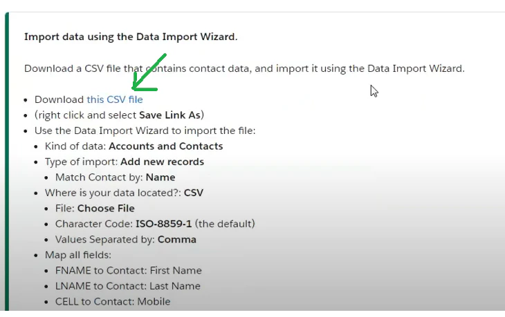Click the 'CELL to Contact: Mobile' line

point(113,302)
